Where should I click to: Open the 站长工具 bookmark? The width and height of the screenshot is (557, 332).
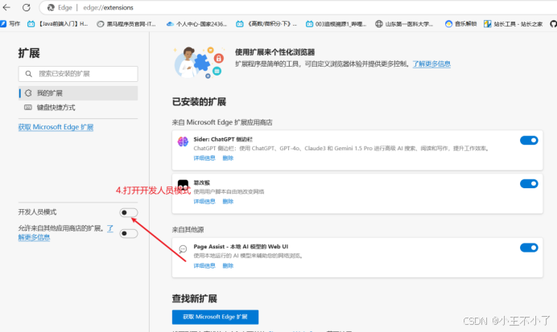click(x=513, y=24)
